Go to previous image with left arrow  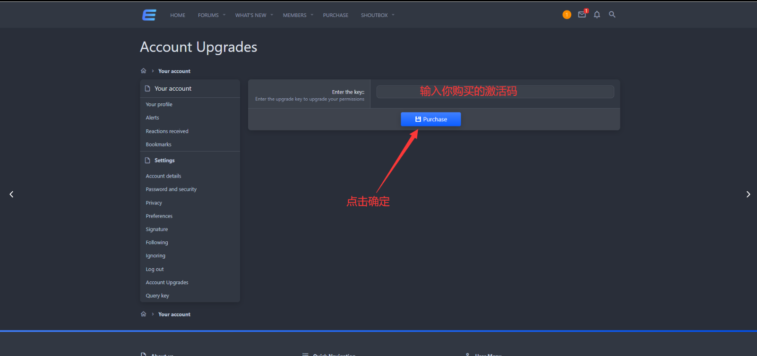(x=11, y=194)
